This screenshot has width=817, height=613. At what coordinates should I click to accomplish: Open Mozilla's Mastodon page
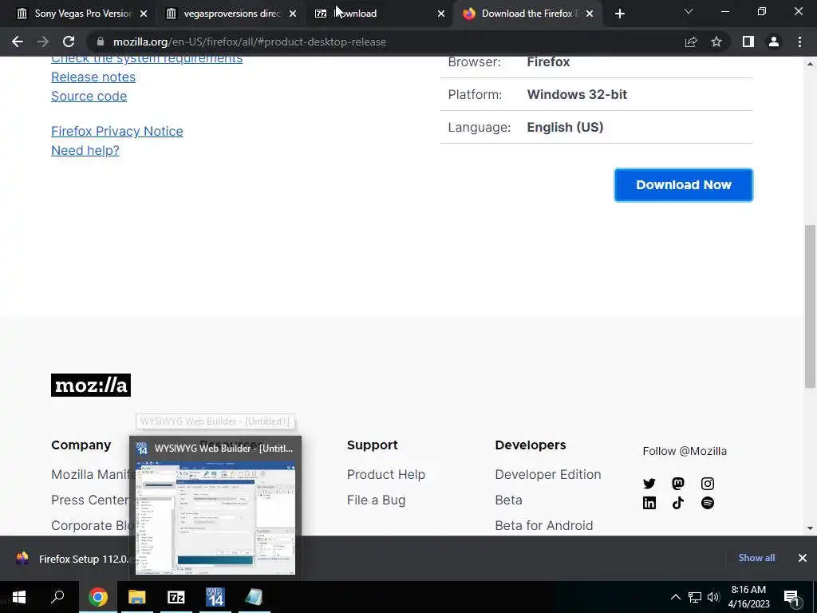(678, 484)
